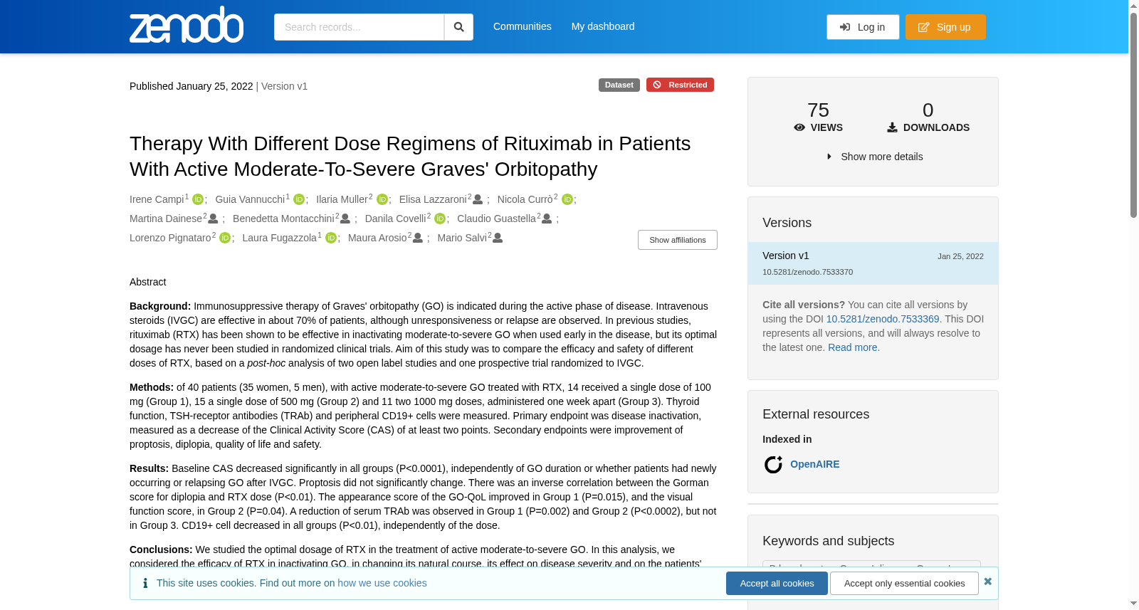The image size is (1139, 610).
Task: Open Guia Vannucchi's ORCID icon
Action: point(299,199)
